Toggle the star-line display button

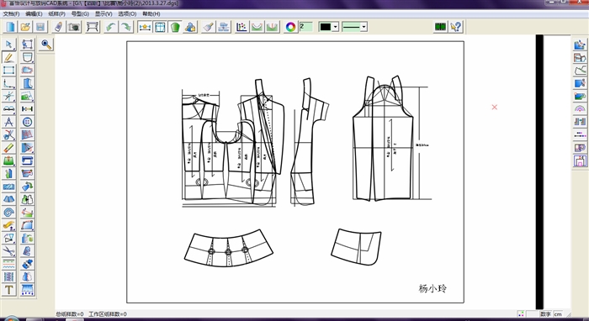coord(145,27)
